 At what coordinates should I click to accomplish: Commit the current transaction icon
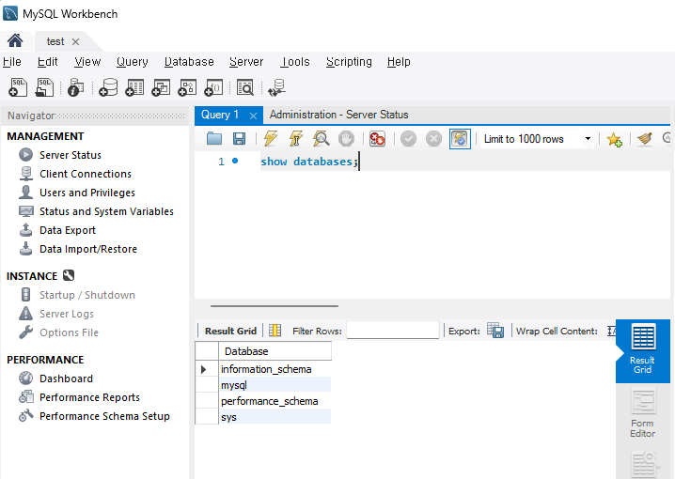pos(408,138)
